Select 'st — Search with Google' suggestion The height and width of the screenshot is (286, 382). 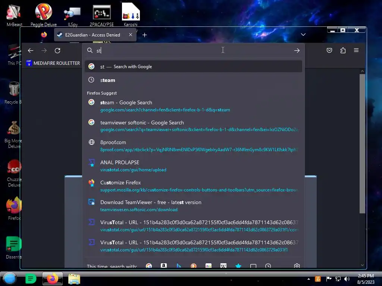point(193,66)
